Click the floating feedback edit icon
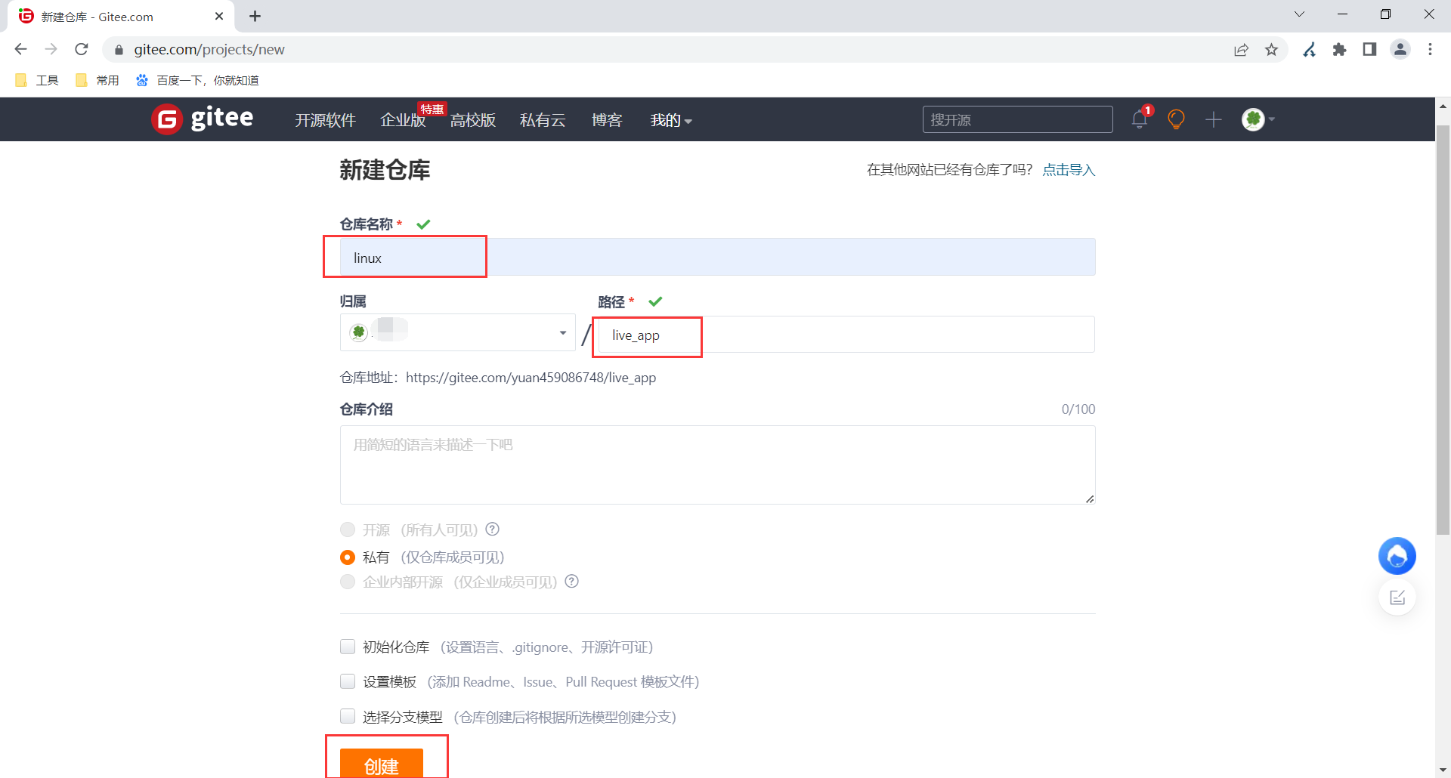The height and width of the screenshot is (778, 1451). [1397, 597]
